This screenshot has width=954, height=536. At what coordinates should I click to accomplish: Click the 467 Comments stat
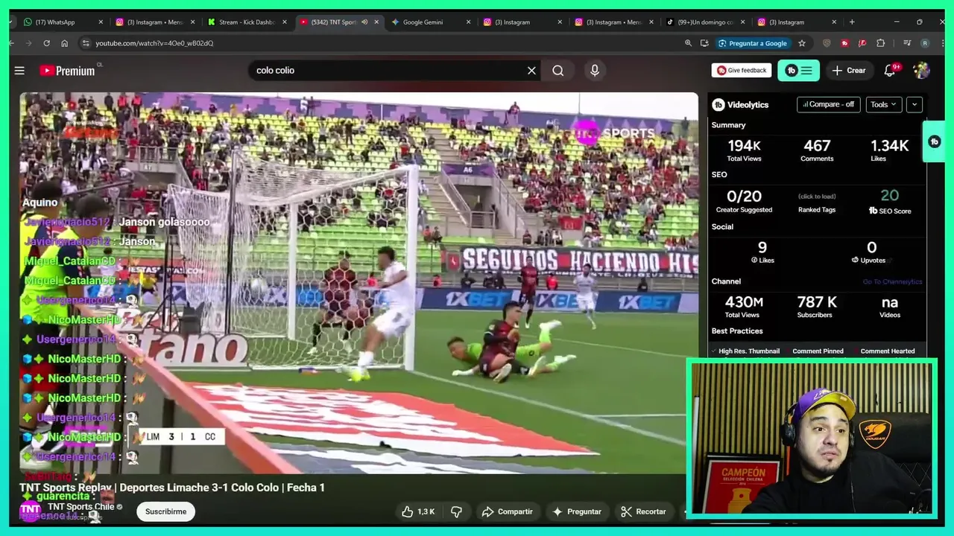pos(817,150)
